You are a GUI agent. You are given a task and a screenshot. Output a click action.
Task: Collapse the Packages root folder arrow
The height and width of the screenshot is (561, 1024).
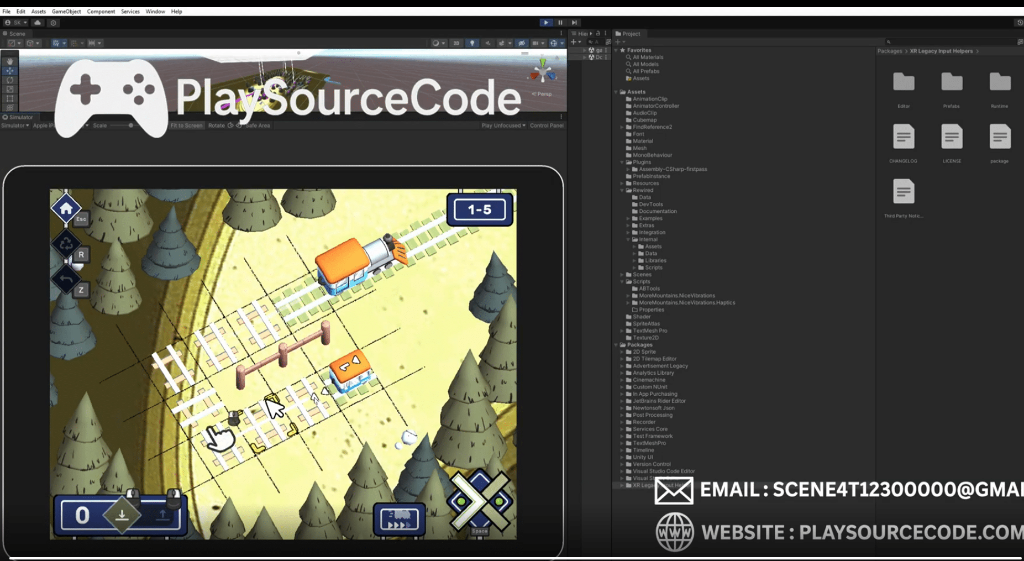pos(617,345)
